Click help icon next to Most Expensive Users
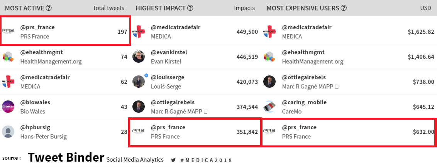The image size is (437, 167). coord(344,8)
